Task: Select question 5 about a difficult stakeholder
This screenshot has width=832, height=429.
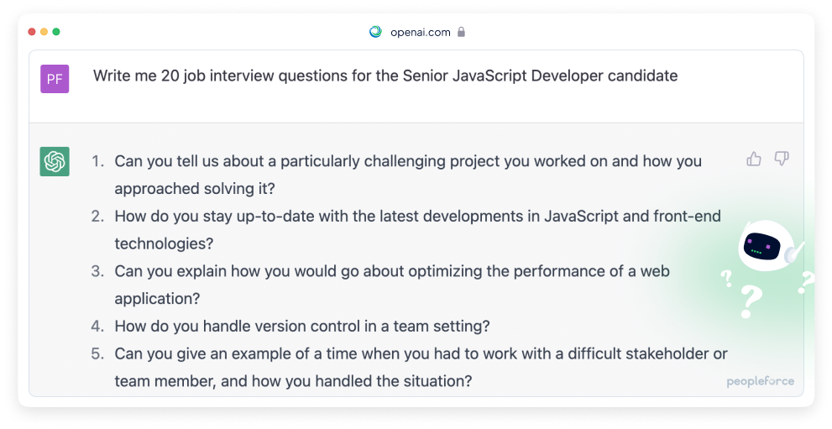Action: click(x=421, y=367)
